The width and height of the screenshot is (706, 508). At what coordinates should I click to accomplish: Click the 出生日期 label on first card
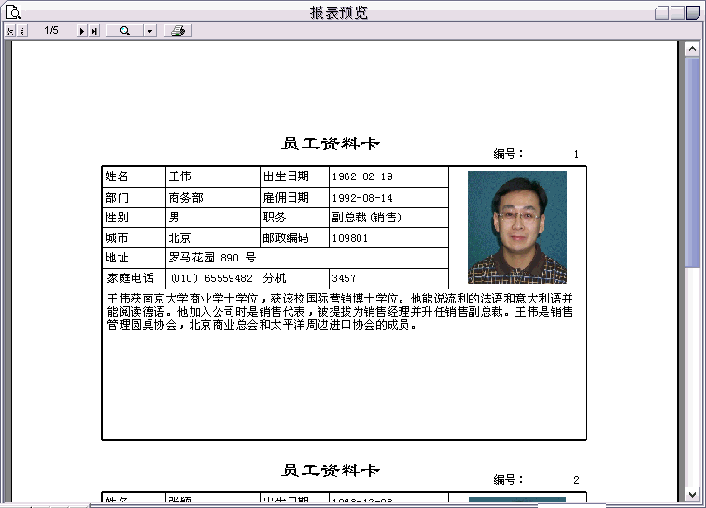pos(286,176)
